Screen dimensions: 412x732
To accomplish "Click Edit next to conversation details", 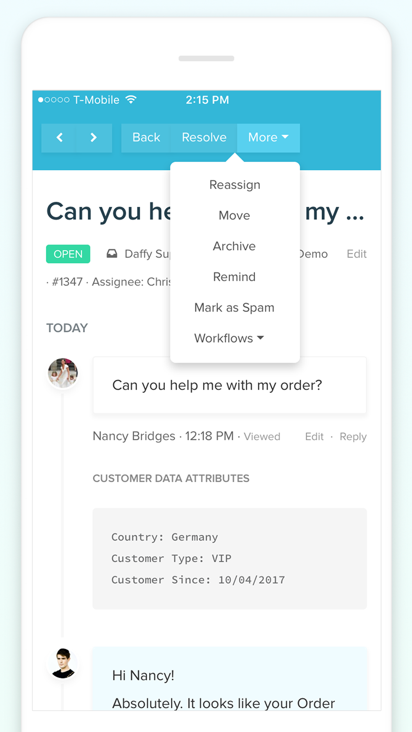I will tap(356, 254).
